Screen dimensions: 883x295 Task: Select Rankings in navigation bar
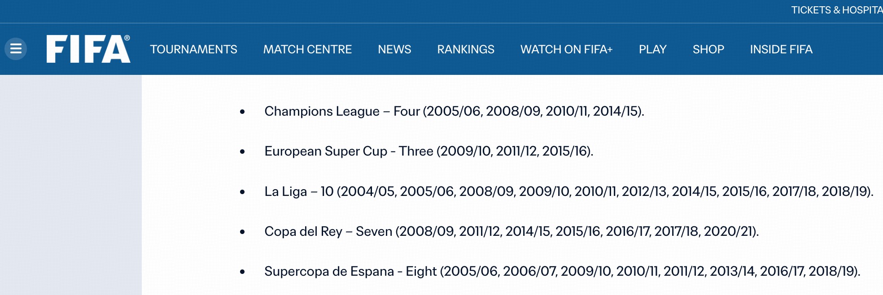pos(466,49)
